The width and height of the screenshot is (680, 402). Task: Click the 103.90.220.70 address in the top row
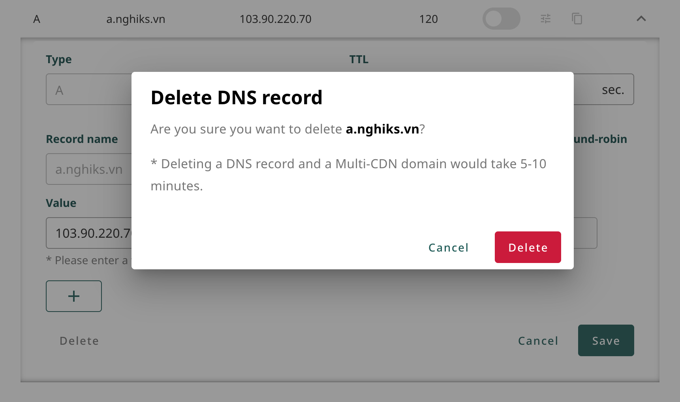pyautogui.click(x=275, y=19)
